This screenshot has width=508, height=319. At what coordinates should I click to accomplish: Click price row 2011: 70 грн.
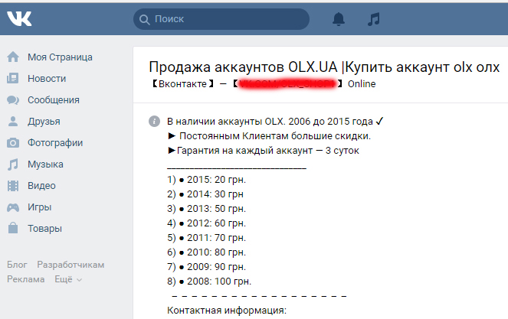tap(206, 238)
